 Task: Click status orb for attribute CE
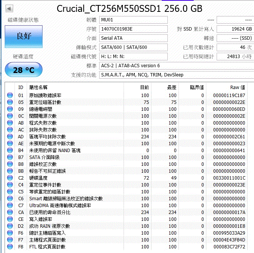coord(10,219)
